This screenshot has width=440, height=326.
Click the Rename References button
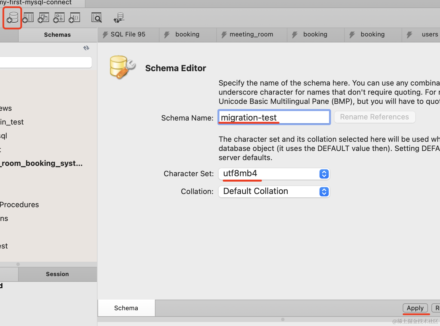click(x=375, y=117)
